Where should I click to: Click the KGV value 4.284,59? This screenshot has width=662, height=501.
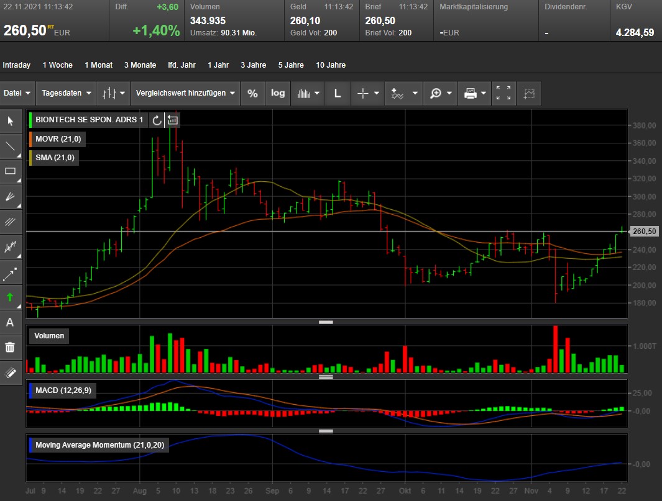pos(635,32)
